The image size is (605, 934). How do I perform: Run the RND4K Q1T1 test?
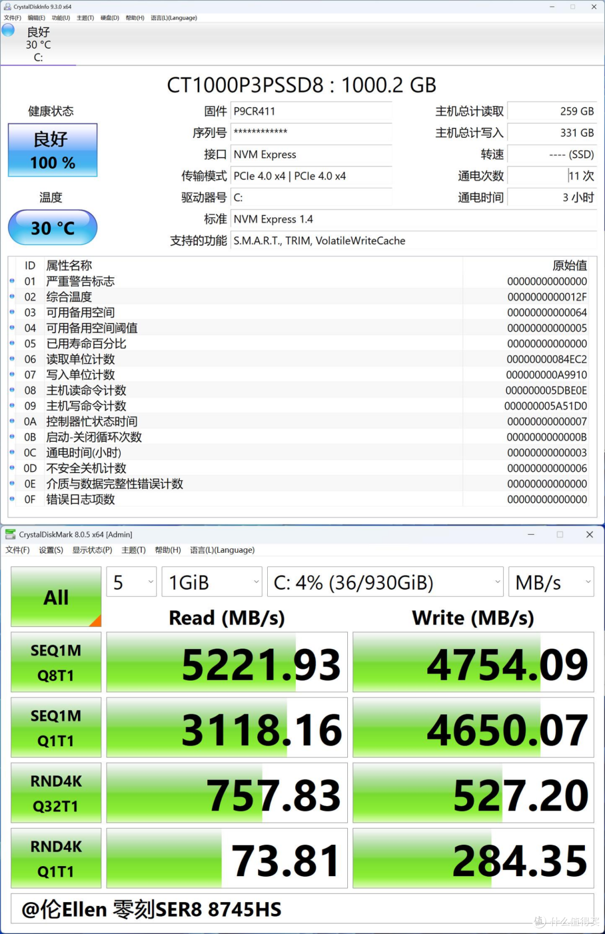pyautogui.click(x=56, y=858)
